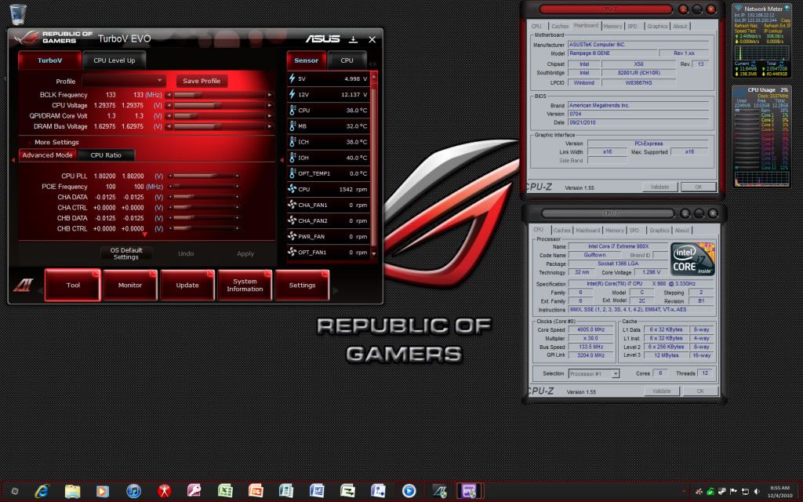Viewport: 803px width, 502px height.
Task: Launch iTunes from the taskbar
Action: pos(133,491)
